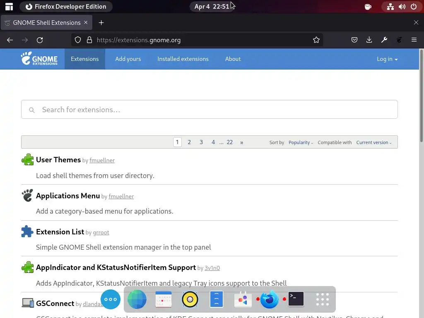
Task: Go to results page 2
Action: tap(189, 142)
